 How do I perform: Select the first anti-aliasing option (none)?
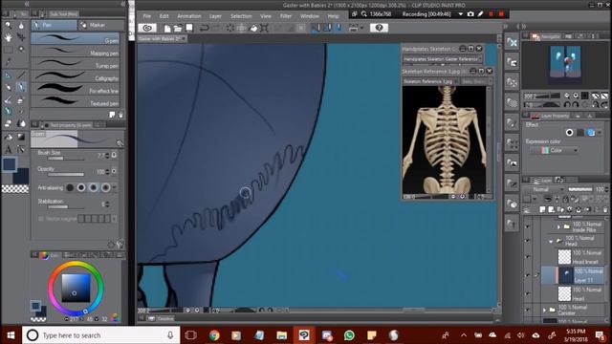(70, 187)
